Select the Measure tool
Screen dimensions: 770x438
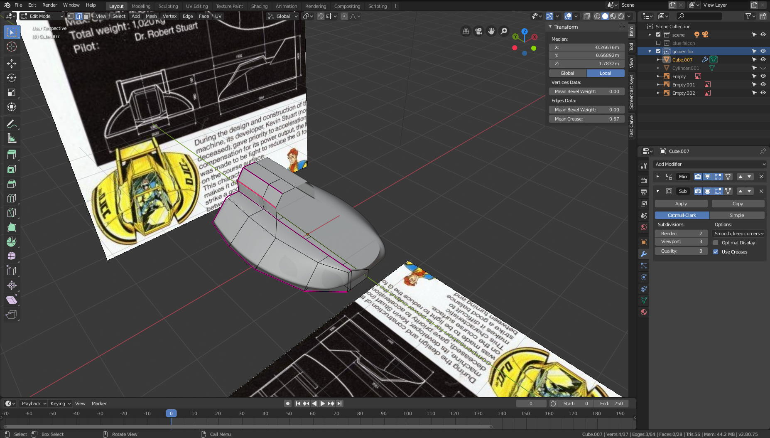[12, 138]
